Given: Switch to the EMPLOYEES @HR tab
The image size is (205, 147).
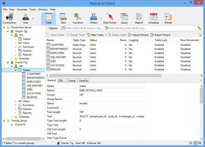Looking at the screenshot, I should 82,28.
